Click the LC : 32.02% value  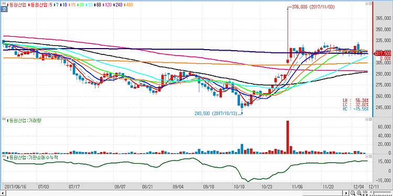(x=356, y=105)
